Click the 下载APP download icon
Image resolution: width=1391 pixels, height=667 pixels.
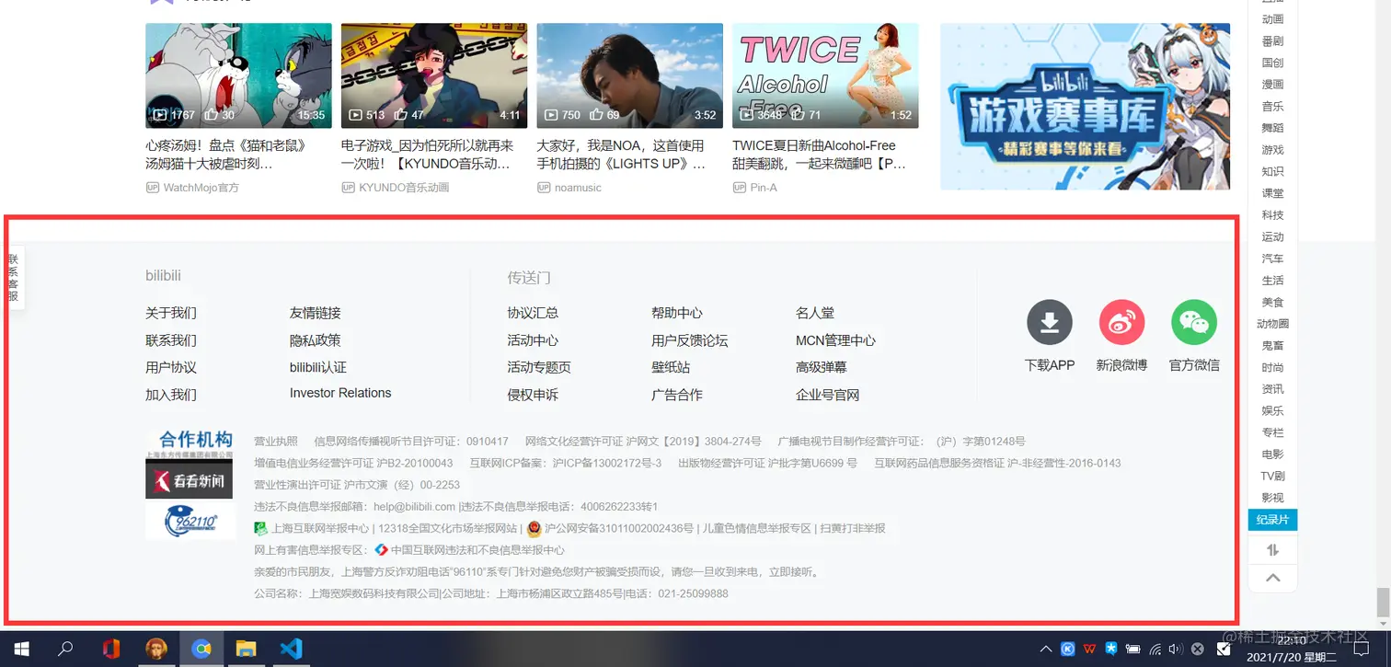(1050, 323)
